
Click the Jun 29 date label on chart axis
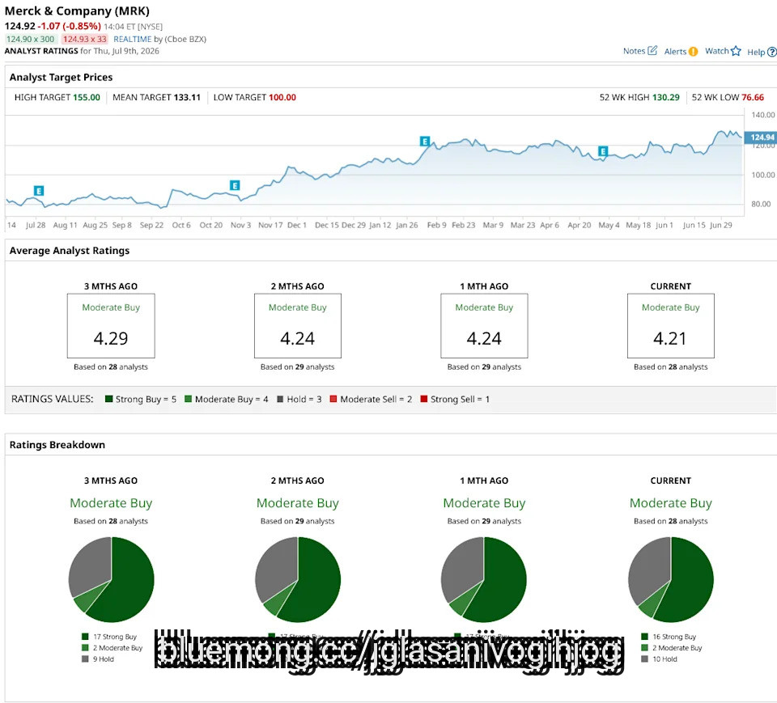721,225
